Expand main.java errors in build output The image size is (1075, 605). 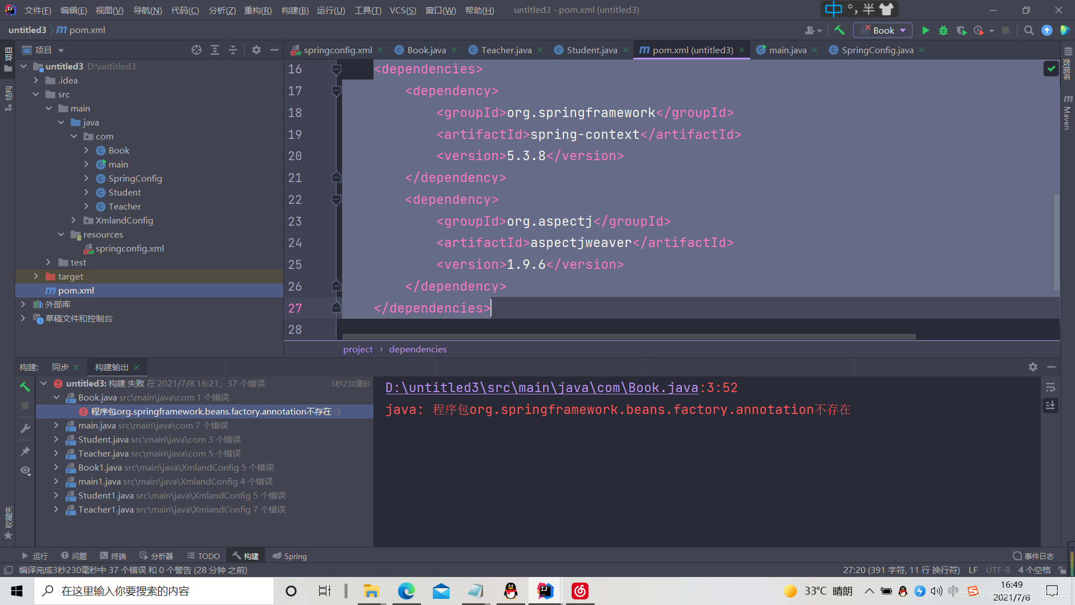tap(56, 425)
